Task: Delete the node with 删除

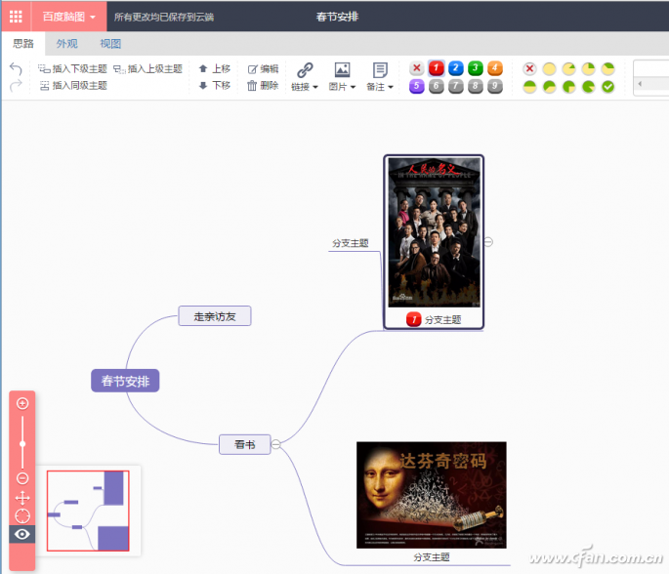Action: click(x=264, y=85)
